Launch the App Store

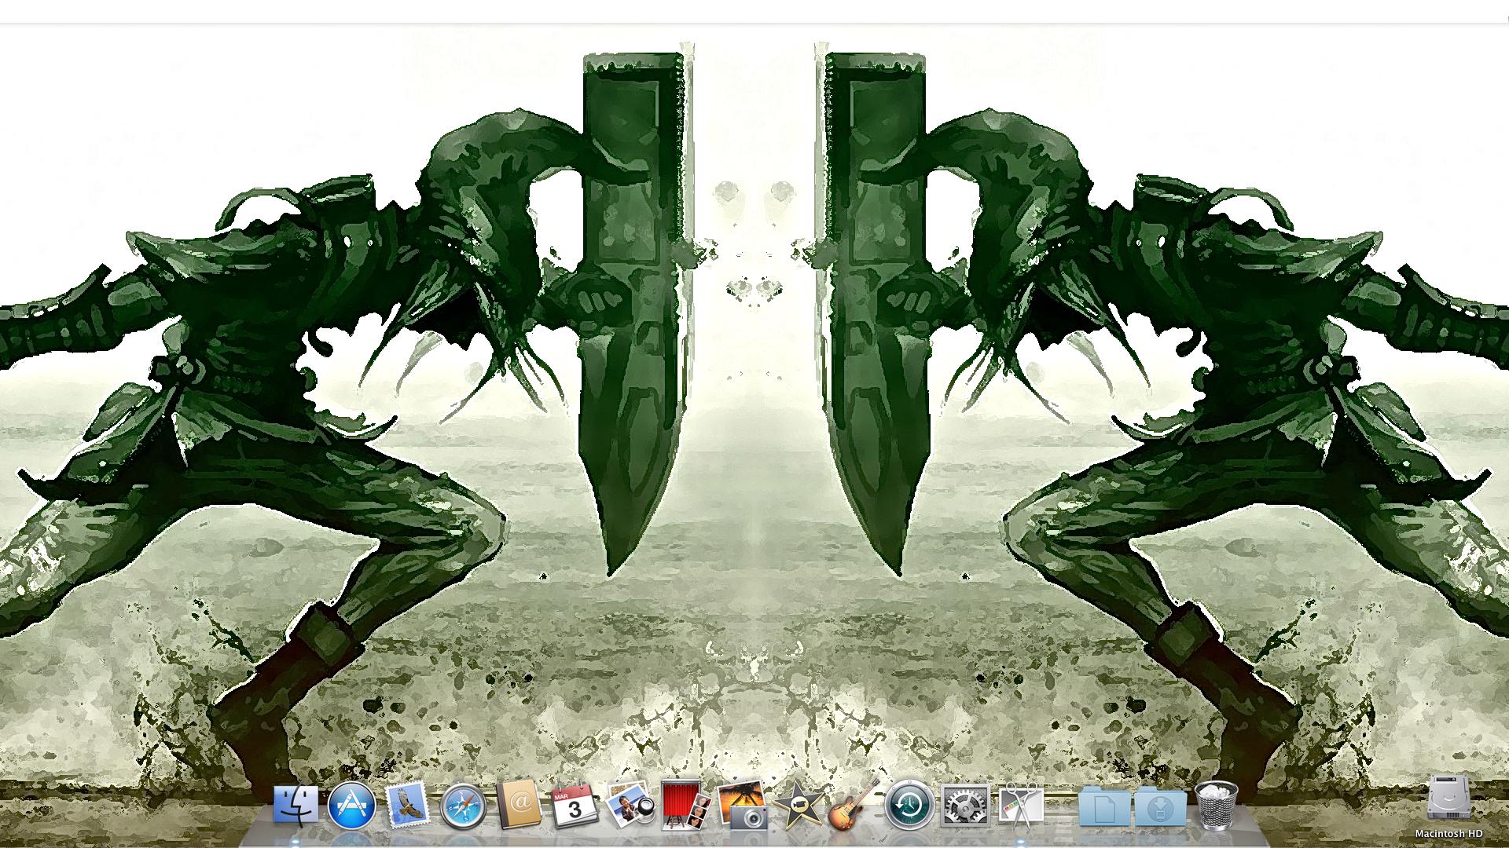351,805
